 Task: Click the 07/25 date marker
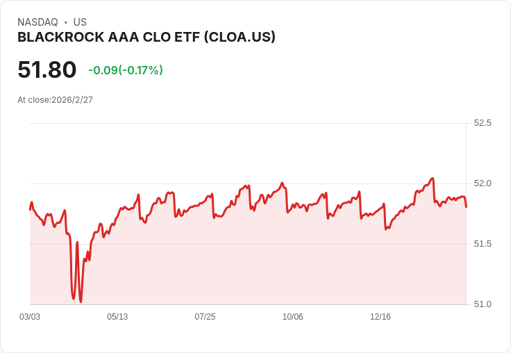205,317
